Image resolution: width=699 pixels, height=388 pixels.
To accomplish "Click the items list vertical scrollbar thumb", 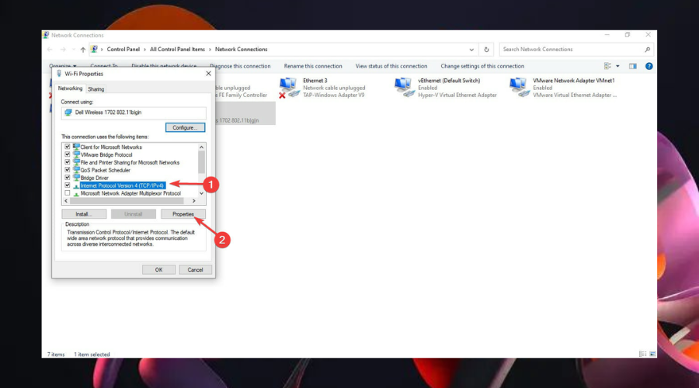I will click(201, 163).
